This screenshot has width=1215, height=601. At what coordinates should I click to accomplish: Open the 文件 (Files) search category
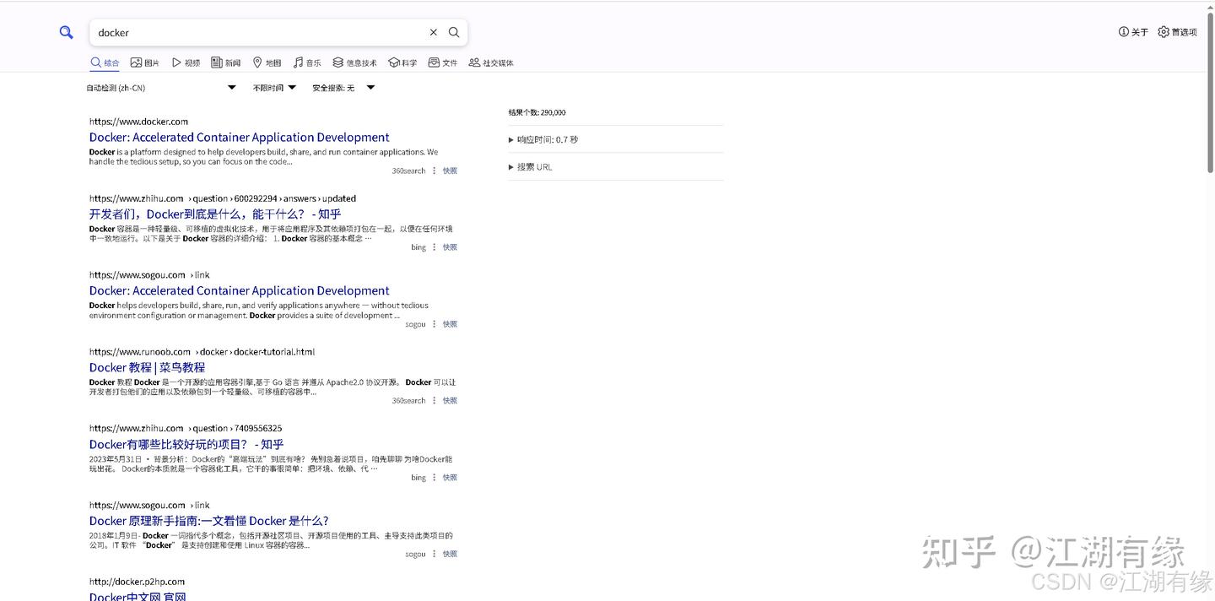[x=442, y=62]
